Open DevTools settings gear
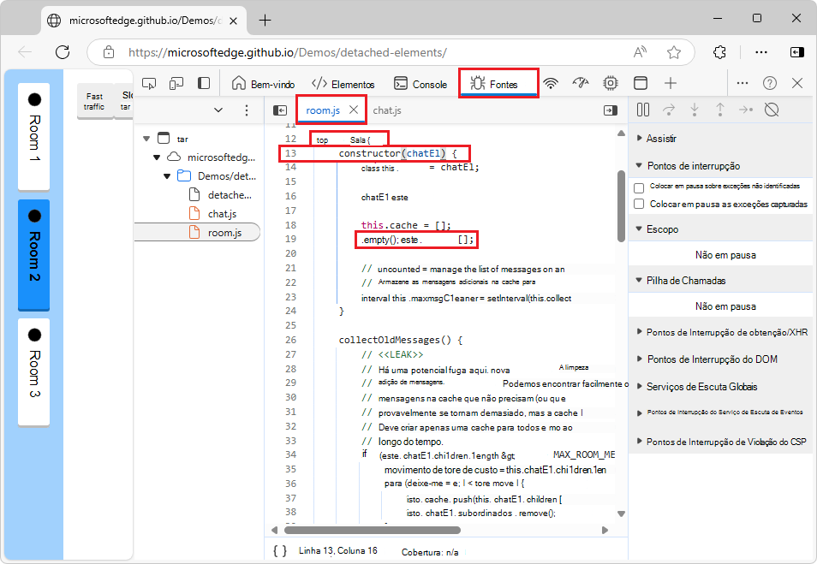Viewport: 817px width, 564px height. (x=610, y=83)
